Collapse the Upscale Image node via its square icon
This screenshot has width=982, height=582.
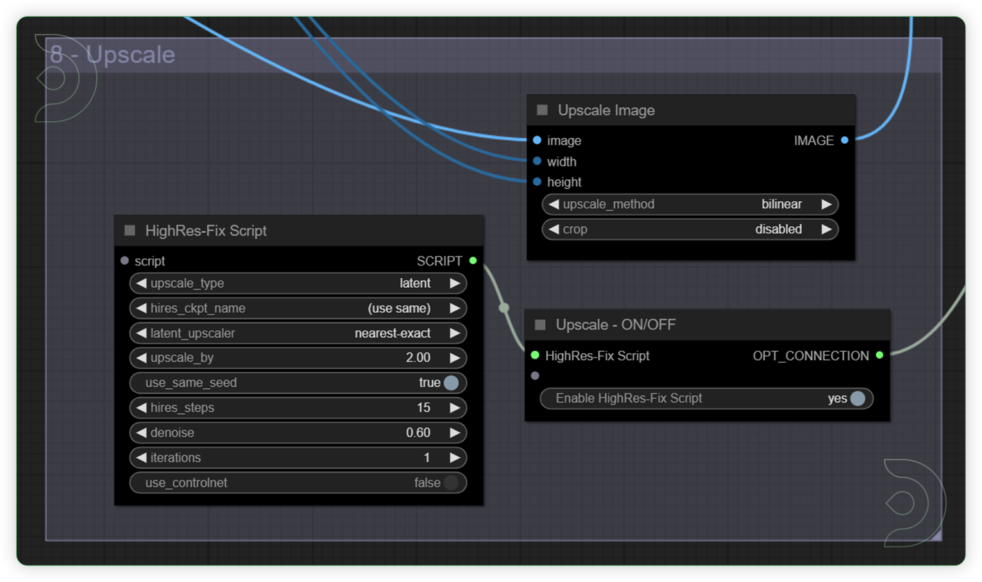[x=542, y=110]
